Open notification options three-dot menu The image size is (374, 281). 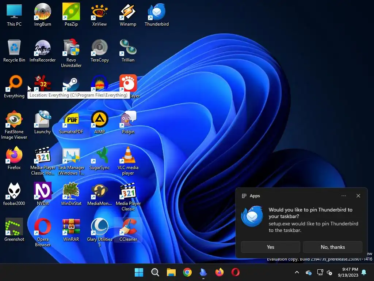pyautogui.click(x=343, y=196)
